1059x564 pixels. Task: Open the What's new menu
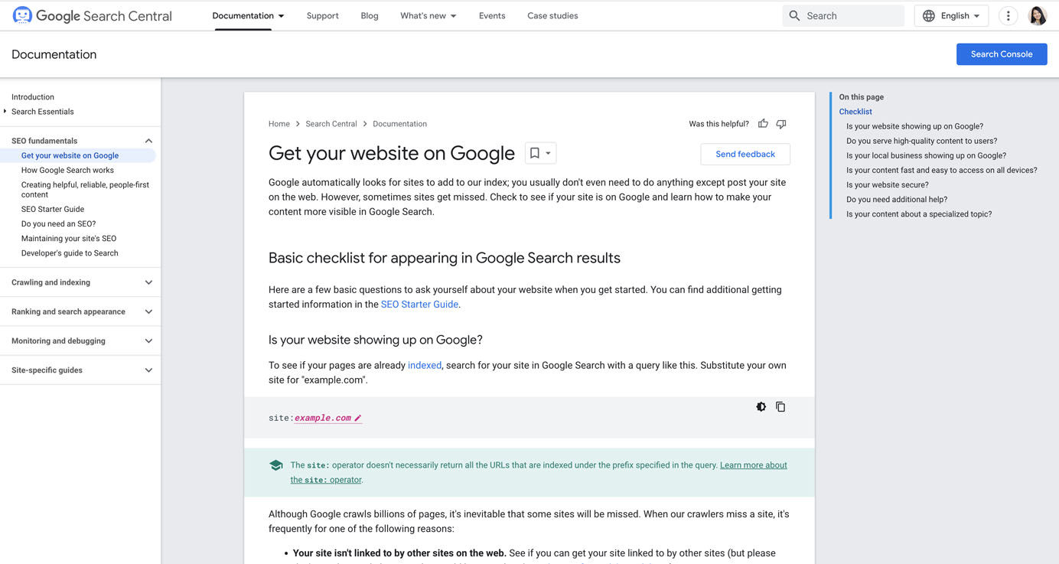tap(428, 16)
